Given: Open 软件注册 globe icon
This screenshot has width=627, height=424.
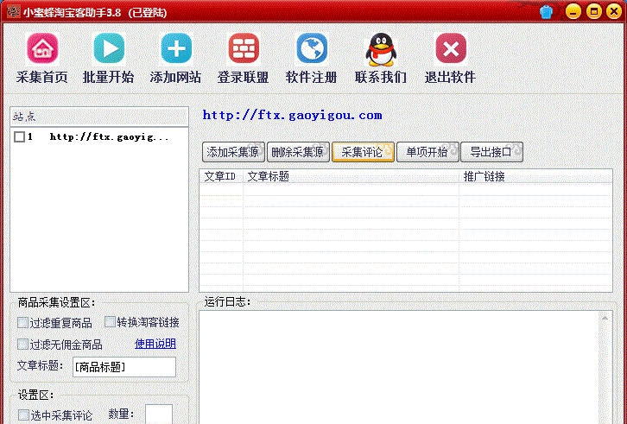Looking at the screenshot, I should [312, 48].
